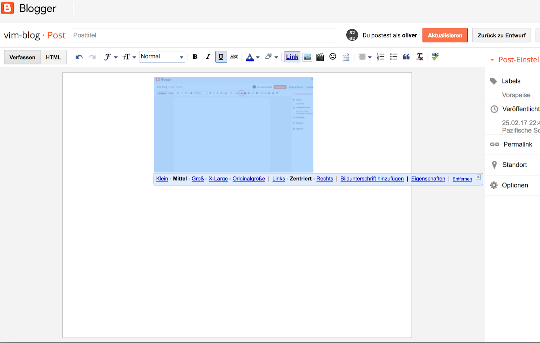Create a numbered list
The image size is (540, 343).
380,57
